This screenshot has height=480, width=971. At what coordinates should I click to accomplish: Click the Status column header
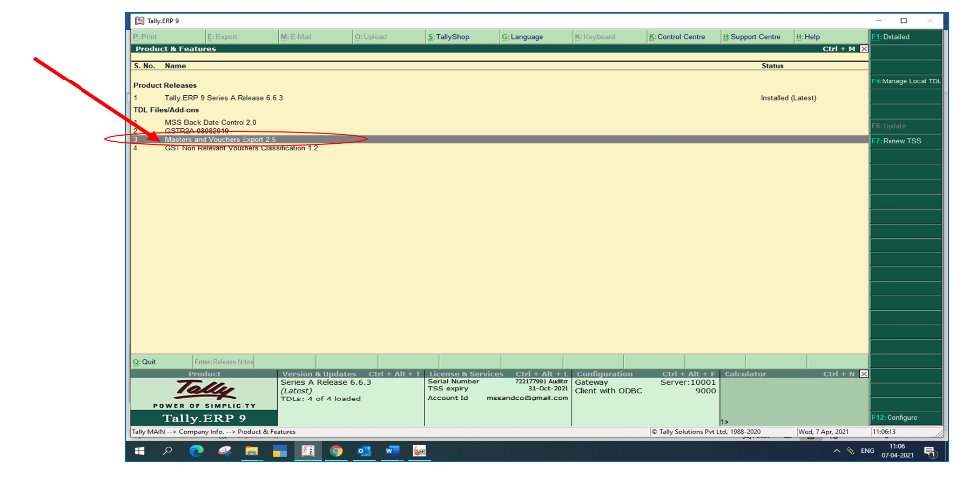coord(772,65)
